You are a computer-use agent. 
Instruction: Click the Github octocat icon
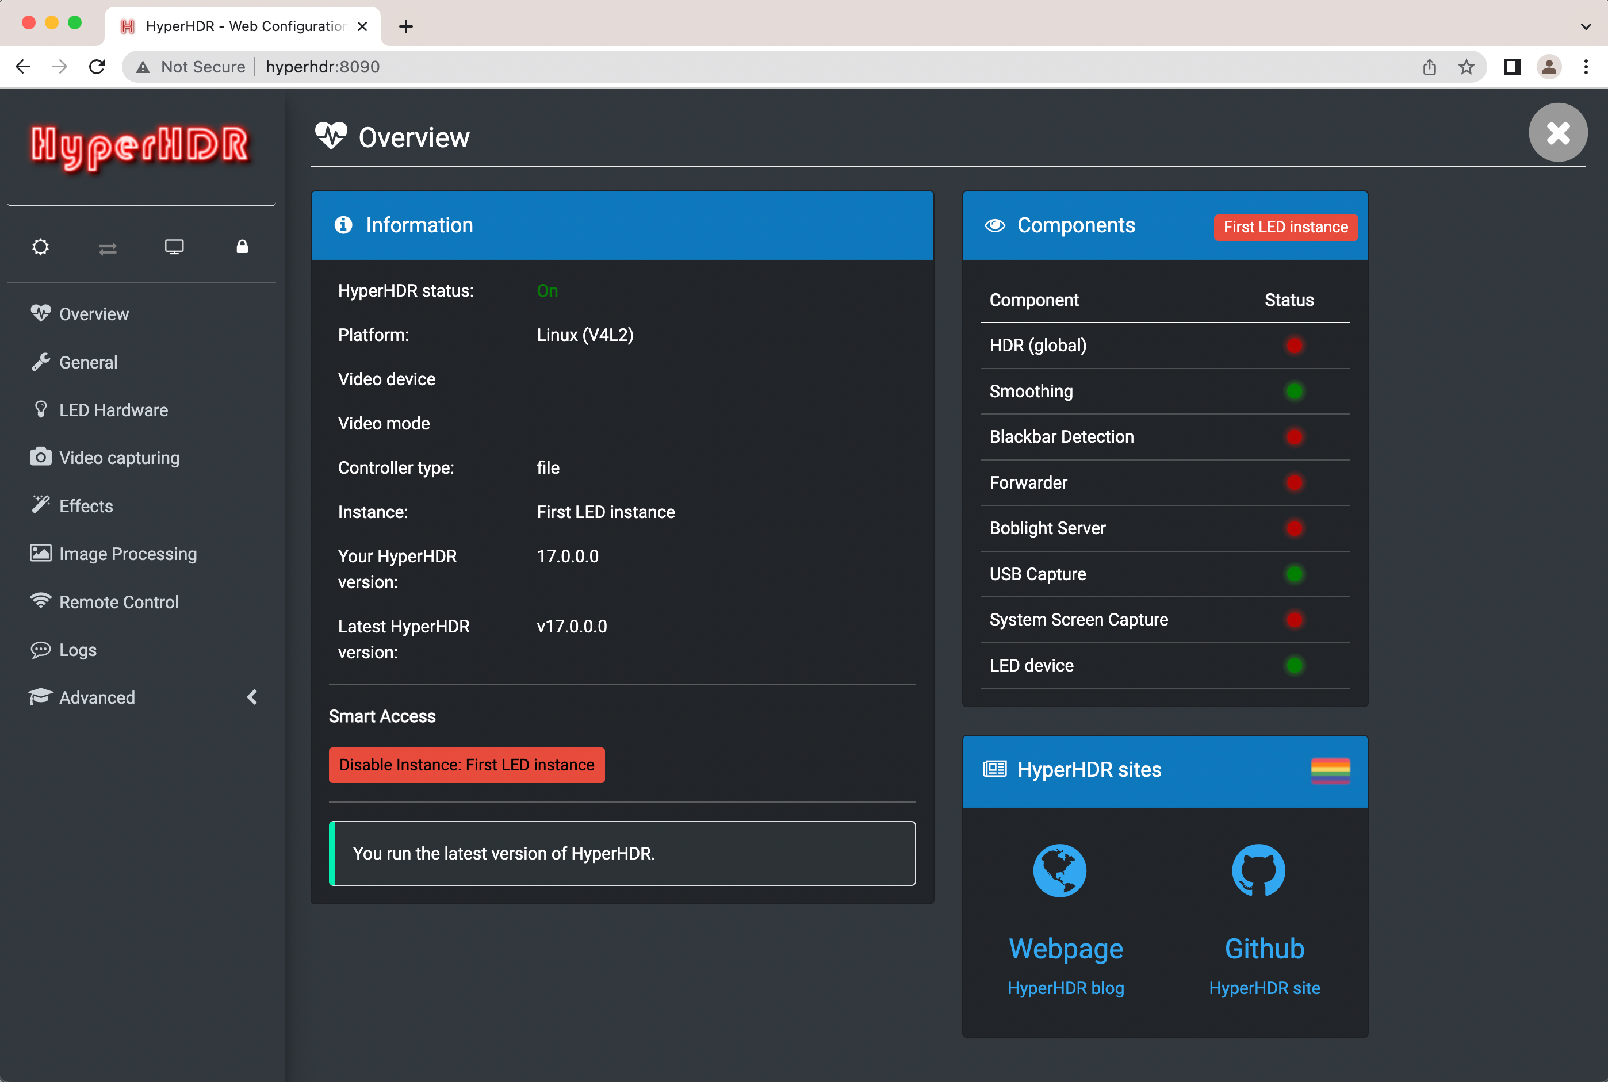point(1258,870)
